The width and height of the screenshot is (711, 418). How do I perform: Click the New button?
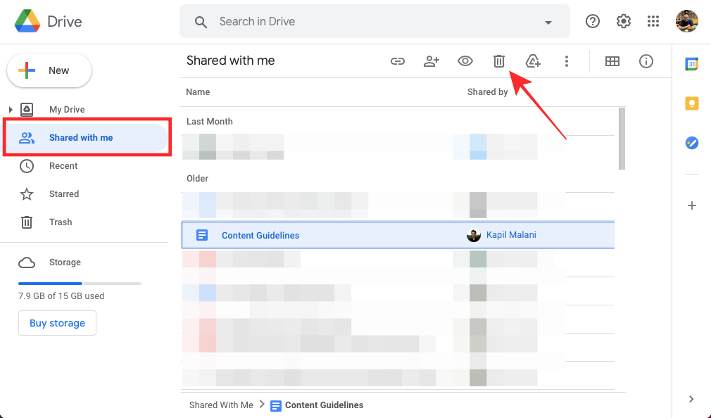[x=49, y=70]
